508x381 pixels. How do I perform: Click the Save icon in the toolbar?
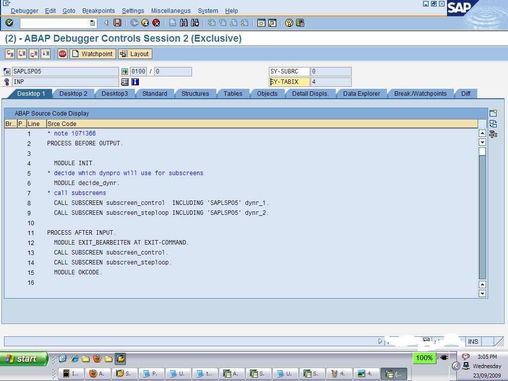117,22
